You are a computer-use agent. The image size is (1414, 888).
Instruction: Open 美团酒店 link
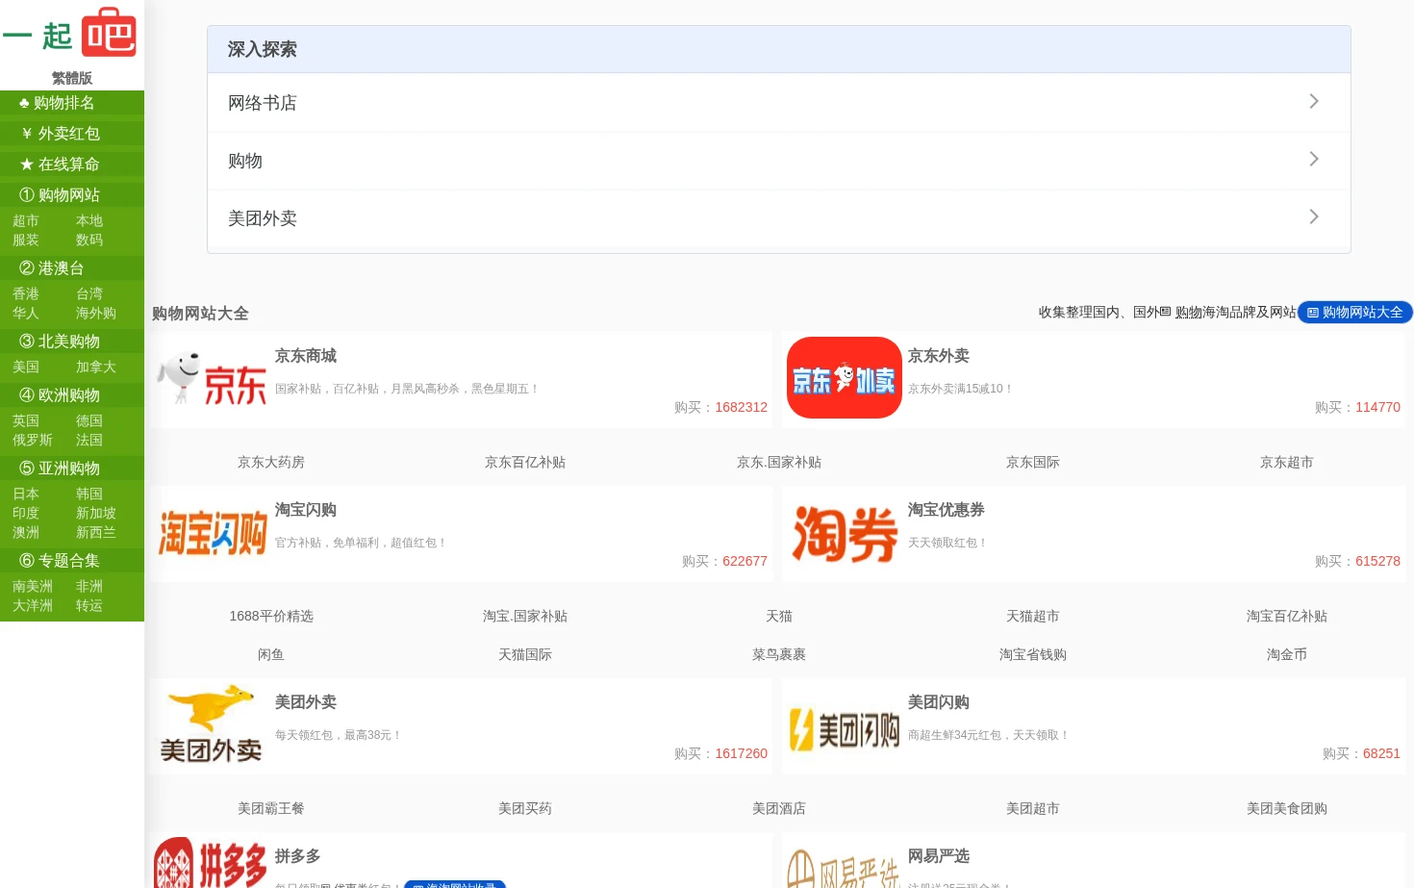779,809
